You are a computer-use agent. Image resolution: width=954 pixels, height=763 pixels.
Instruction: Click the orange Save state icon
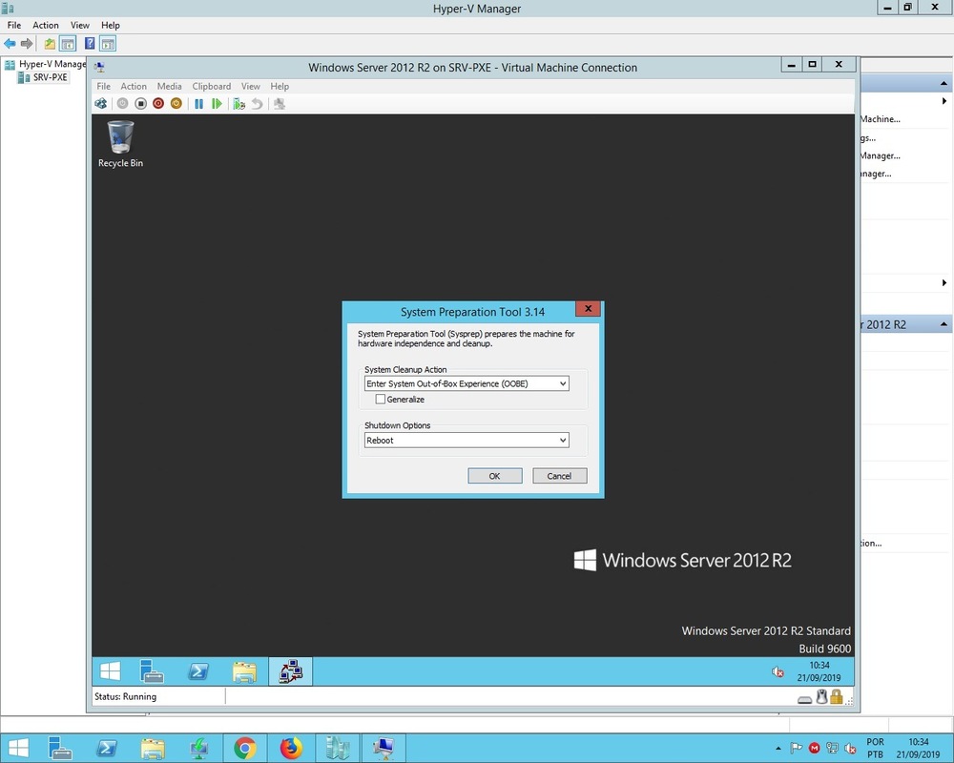pos(176,103)
